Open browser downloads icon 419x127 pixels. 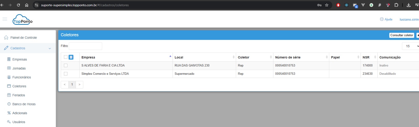click(x=409, y=5)
